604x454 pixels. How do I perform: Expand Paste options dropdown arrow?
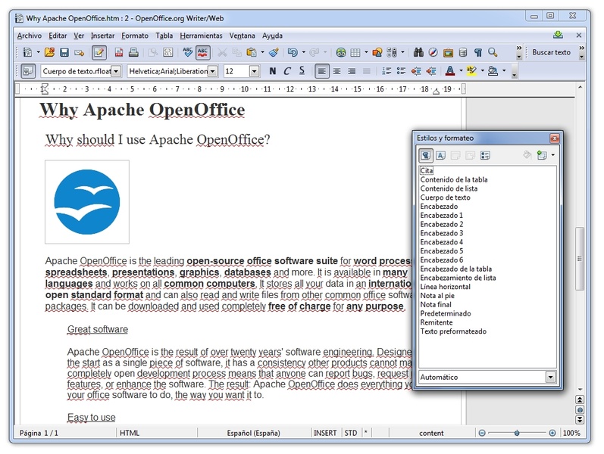click(x=262, y=52)
